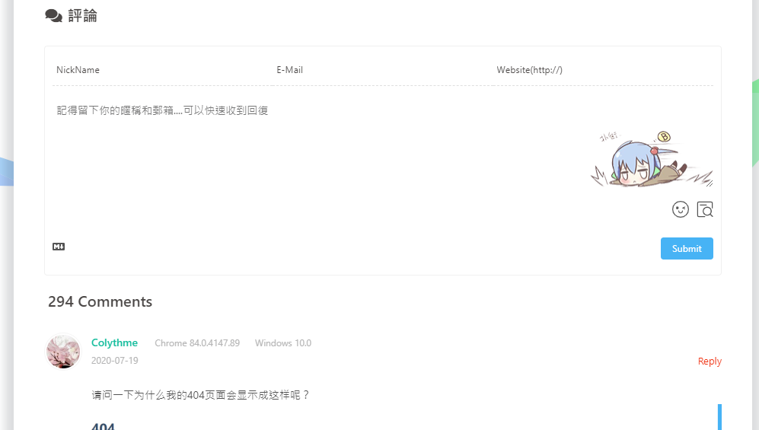Focus the NickName input field
This screenshot has height=430, width=759.
point(160,70)
